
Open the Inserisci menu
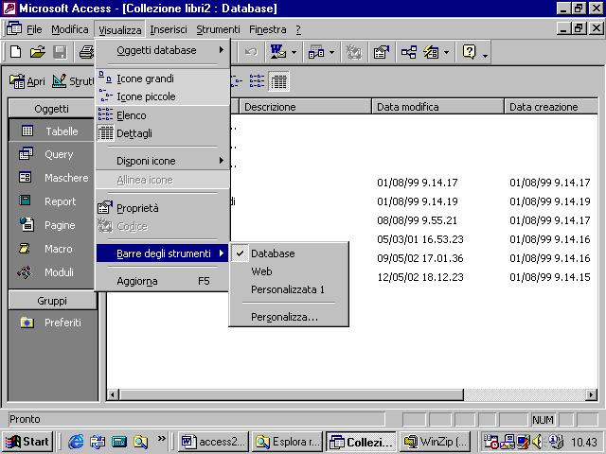pyautogui.click(x=169, y=29)
